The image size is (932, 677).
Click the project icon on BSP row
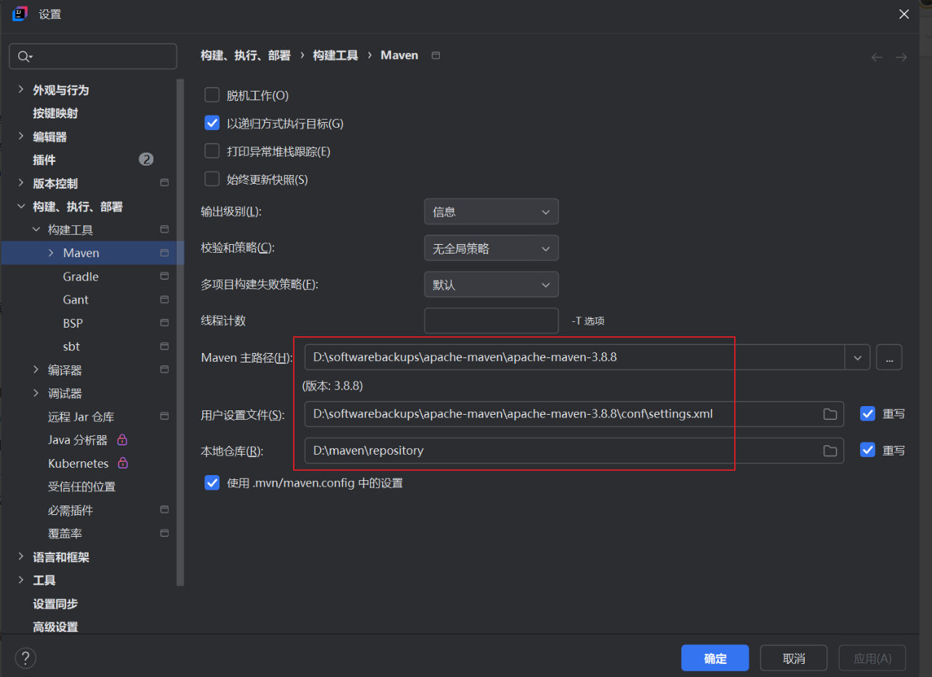click(x=164, y=323)
